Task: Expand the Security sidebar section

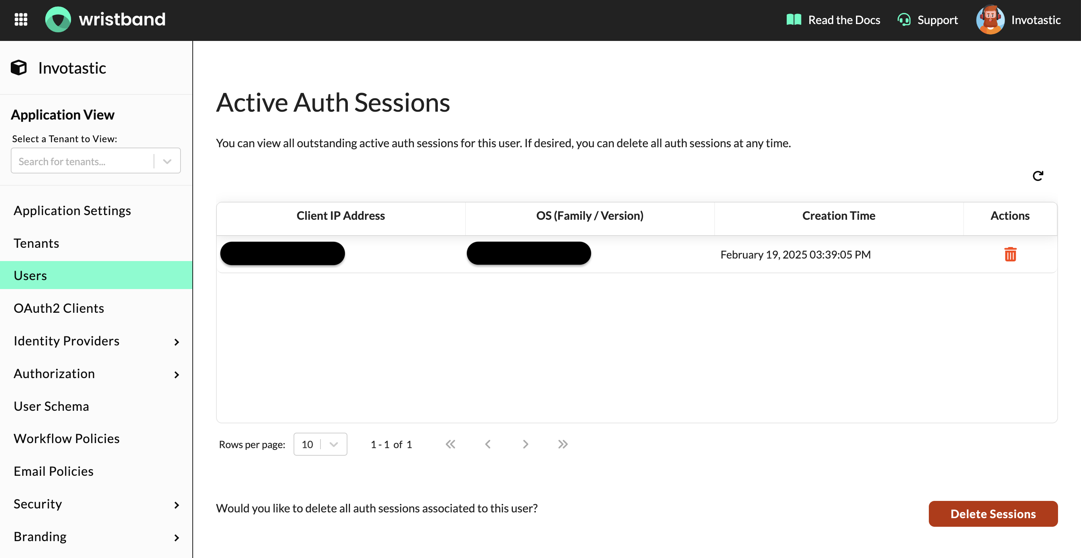Action: tap(176, 504)
